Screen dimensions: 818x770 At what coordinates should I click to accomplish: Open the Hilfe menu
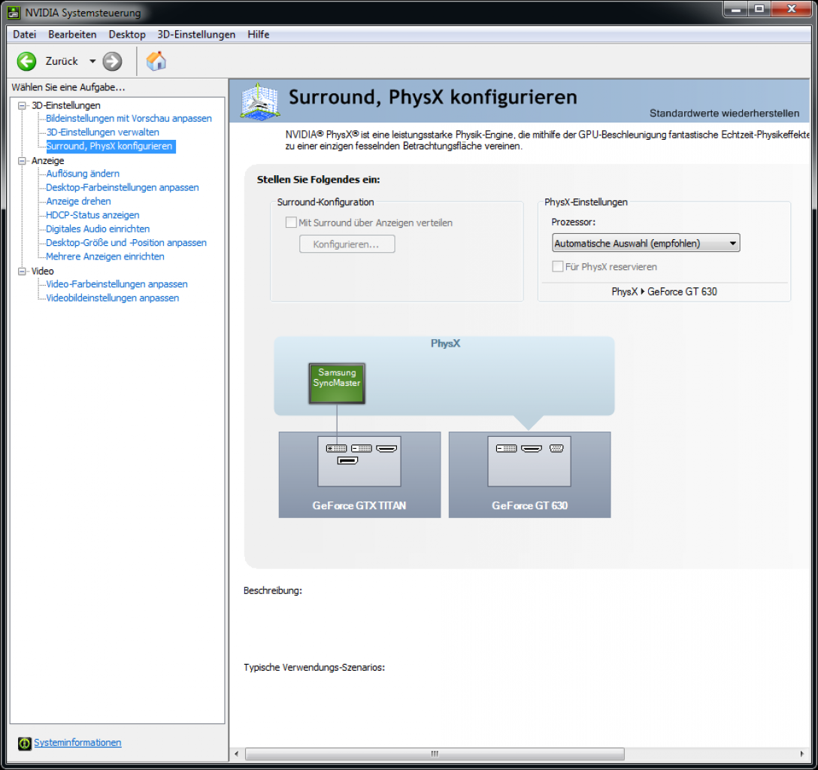click(258, 35)
